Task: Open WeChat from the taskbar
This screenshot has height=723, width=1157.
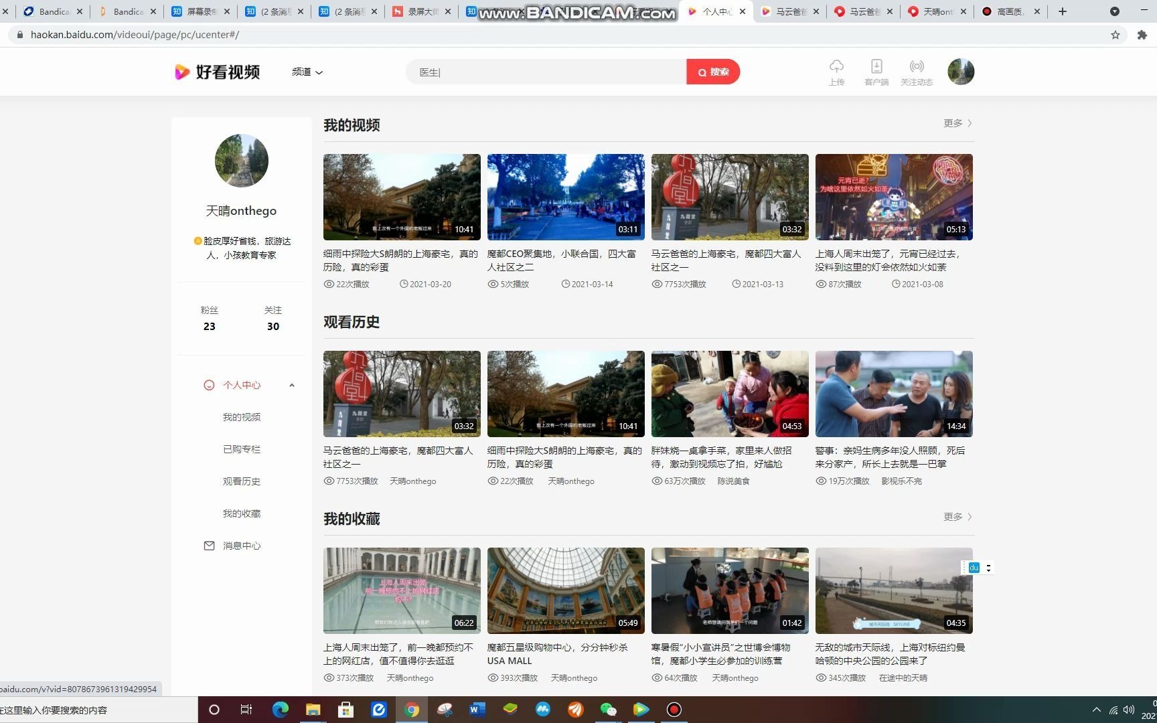Action: pyautogui.click(x=608, y=710)
